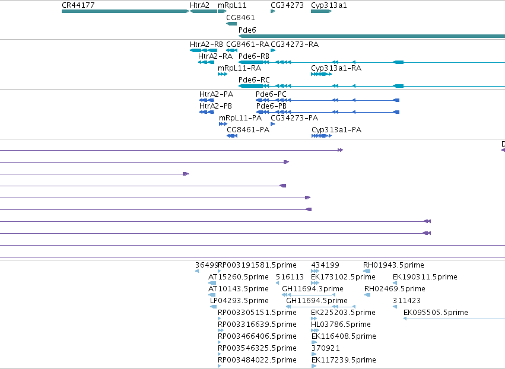
Task: Select the Pde6-RB transcript
Action: coord(371,62)
